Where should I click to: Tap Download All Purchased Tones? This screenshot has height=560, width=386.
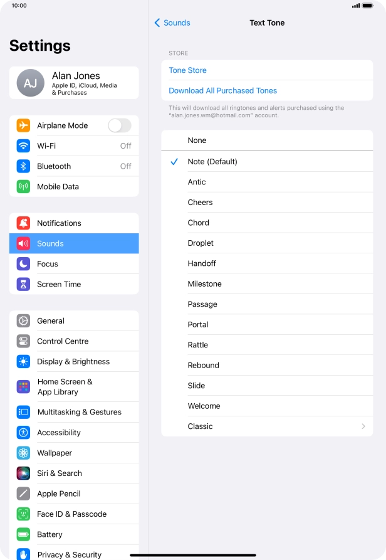click(222, 91)
